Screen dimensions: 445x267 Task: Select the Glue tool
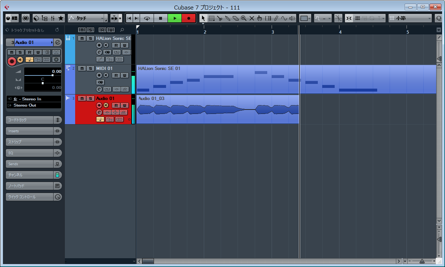coord(228,18)
